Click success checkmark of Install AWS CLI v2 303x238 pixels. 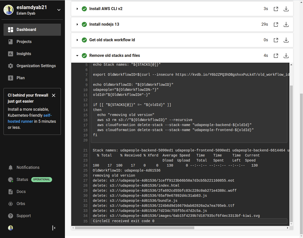point(84,9)
